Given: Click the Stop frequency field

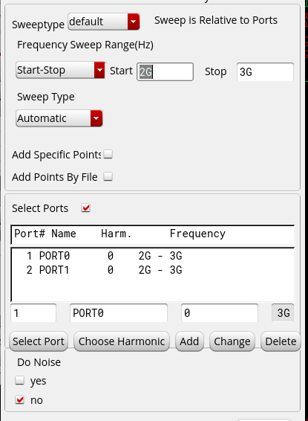Looking at the screenshot, I should tap(265, 71).
